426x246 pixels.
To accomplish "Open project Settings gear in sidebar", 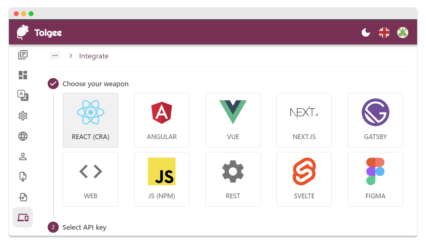I will tap(23, 116).
